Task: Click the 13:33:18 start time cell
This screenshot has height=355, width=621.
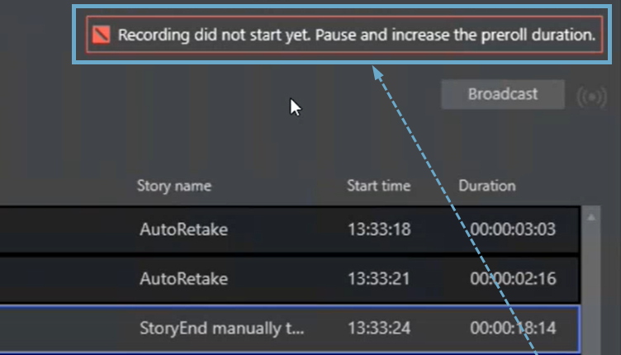Action: [x=378, y=230]
